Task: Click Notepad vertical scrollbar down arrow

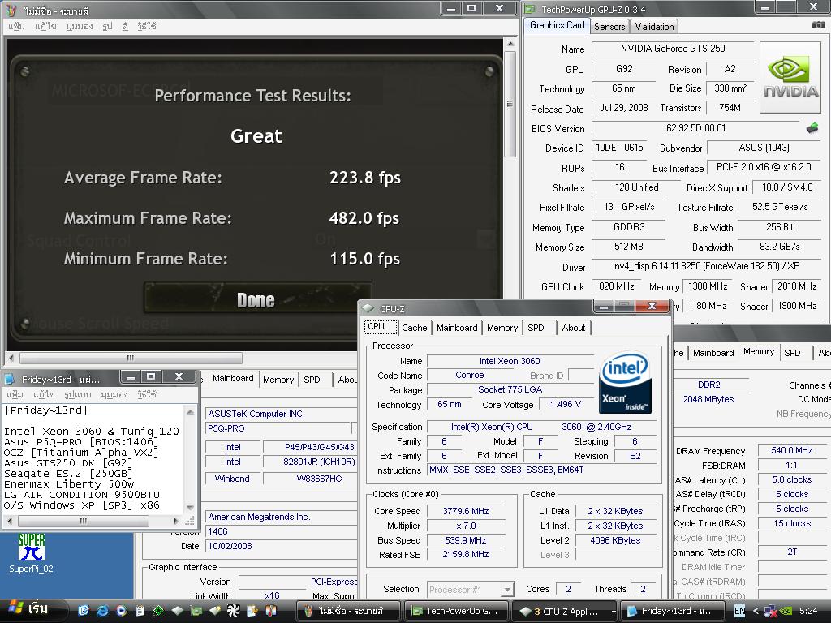Action: click(190, 508)
